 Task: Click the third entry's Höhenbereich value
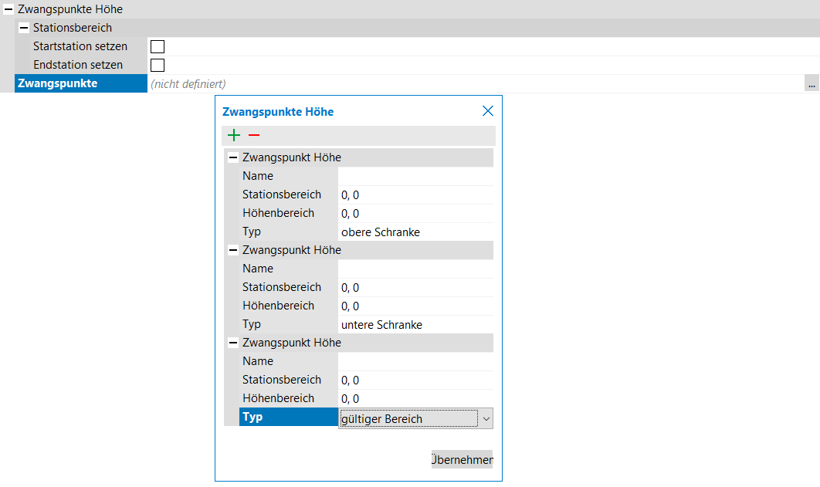[415, 399]
